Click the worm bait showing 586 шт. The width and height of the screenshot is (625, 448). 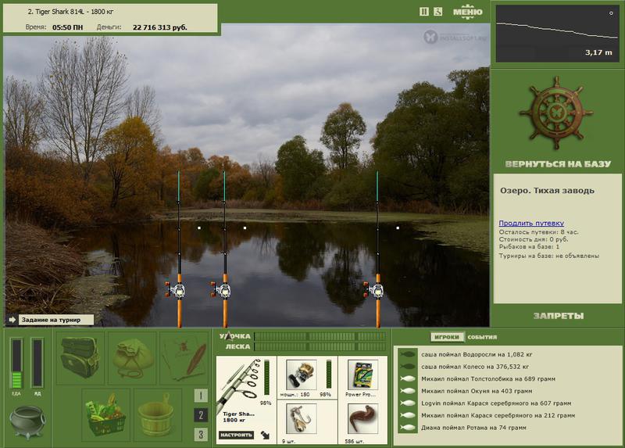point(362,419)
